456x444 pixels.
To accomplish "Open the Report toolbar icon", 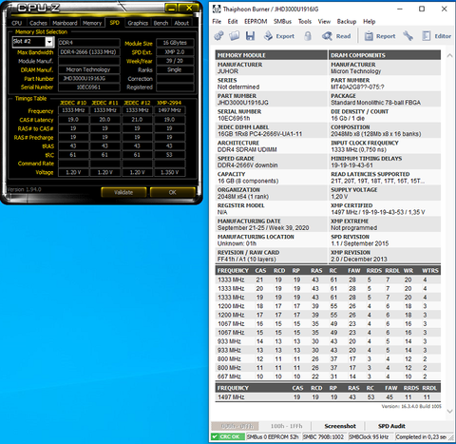I will [369, 36].
